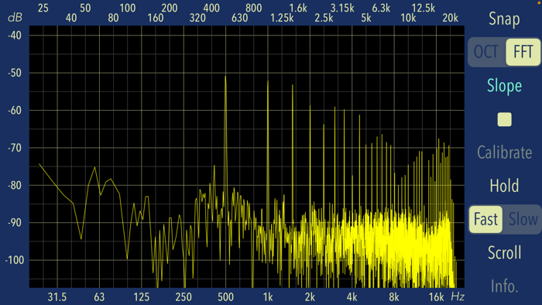Open Calibrate

coord(504,152)
